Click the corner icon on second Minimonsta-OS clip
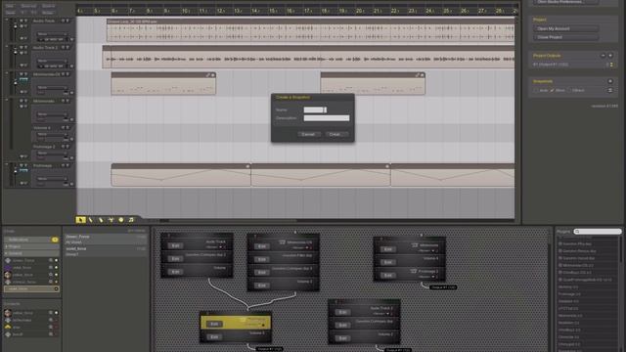Viewport: 626px width, 352px height. click(423, 75)
